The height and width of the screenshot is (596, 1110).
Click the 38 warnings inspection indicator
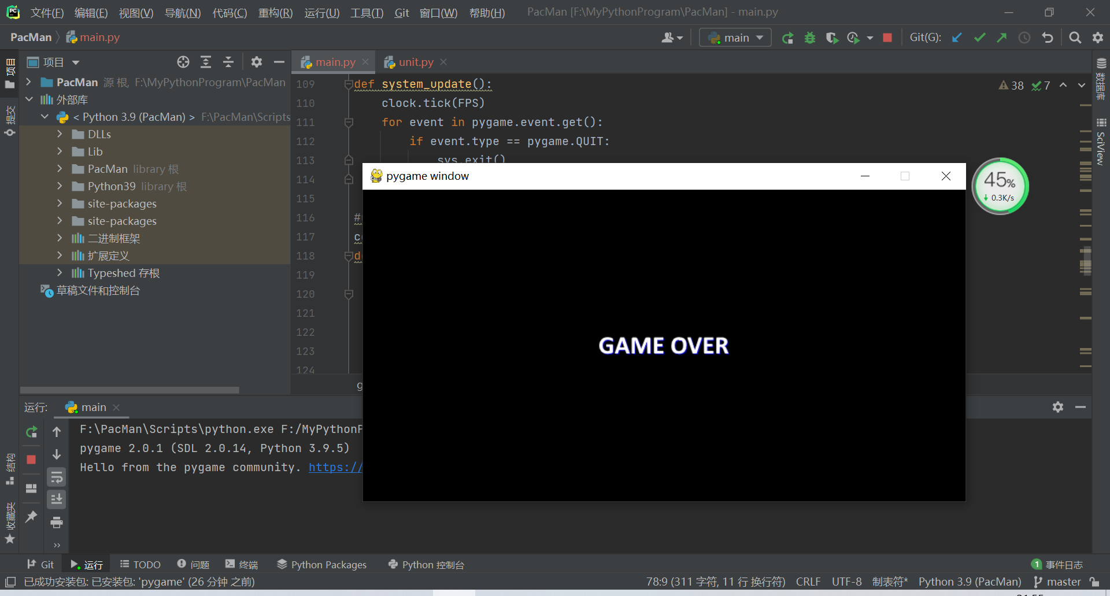tap(1011, 86)
